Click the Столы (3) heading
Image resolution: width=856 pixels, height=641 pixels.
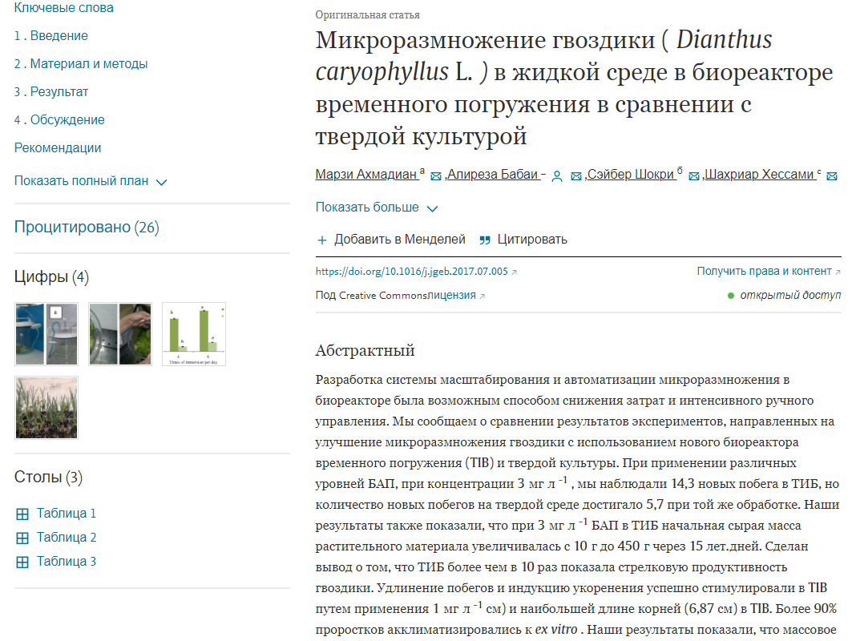[x=48, y=477]
